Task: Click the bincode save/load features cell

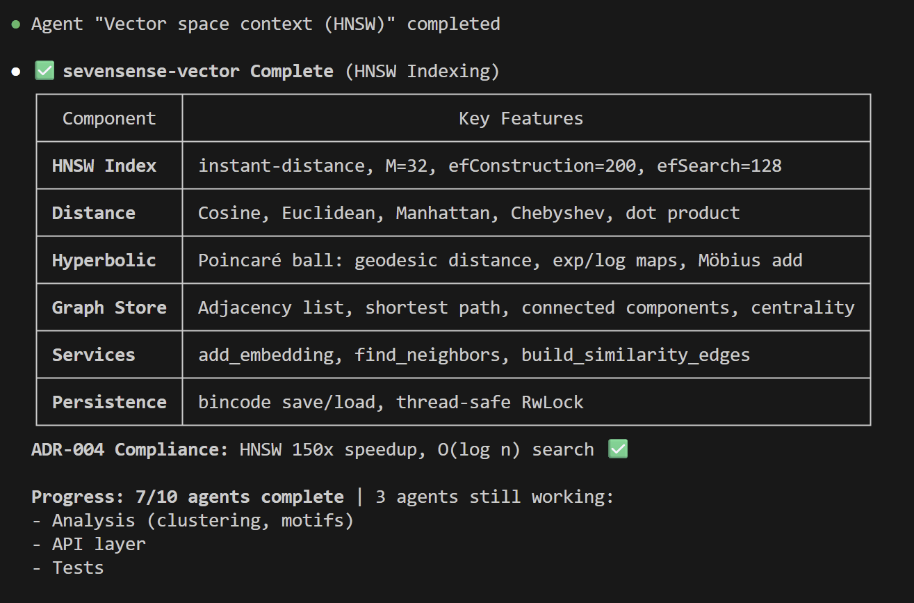Action: 391,402
